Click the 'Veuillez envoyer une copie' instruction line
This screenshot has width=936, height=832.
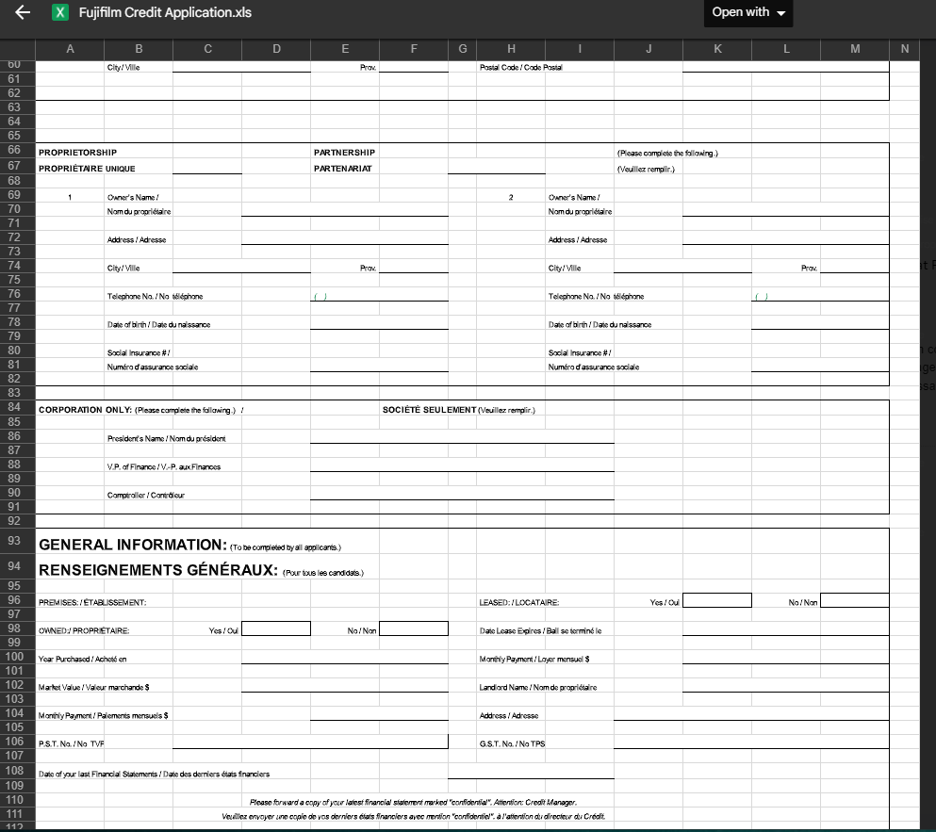pos(413,817)
